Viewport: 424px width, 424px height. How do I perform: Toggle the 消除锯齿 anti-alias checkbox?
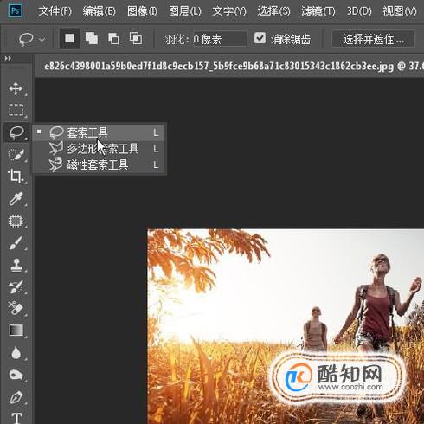pyautogui.click(x=260, y=38)
